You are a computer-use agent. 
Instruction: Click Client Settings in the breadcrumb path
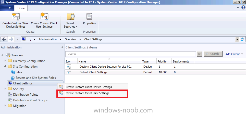93,39
